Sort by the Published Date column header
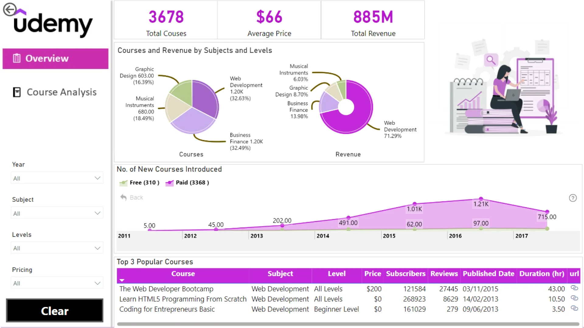Viewport: 584px width, 328px height. [488, 274]
